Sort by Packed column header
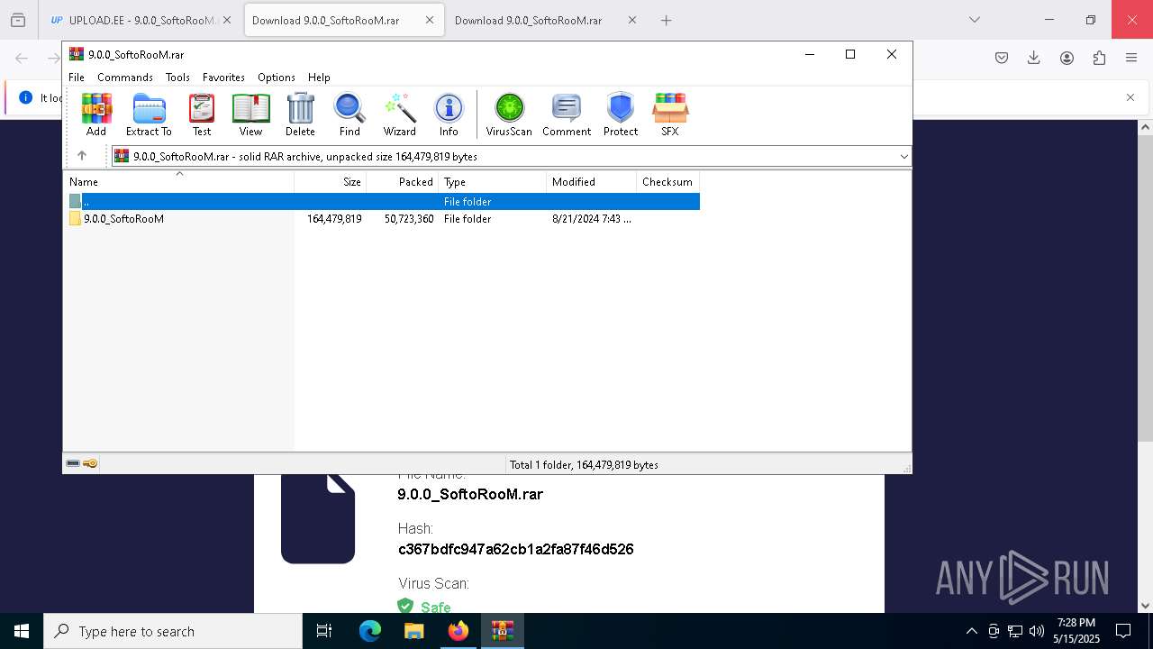Screen dimensions: 1153x649 pos(403,181)
